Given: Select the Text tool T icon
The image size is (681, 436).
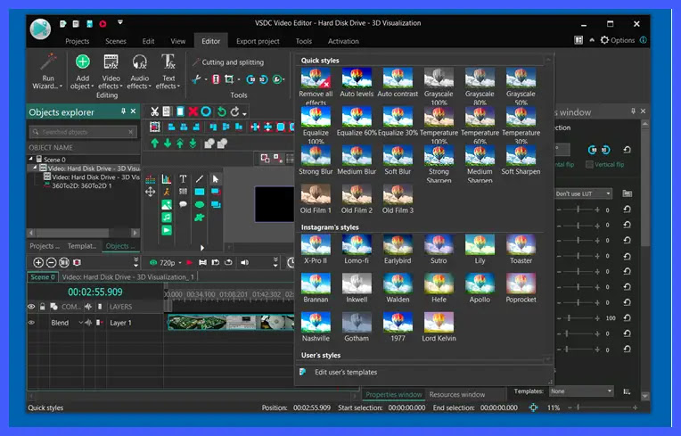Looking at the screenshot, I should click(x=183, y=179).
